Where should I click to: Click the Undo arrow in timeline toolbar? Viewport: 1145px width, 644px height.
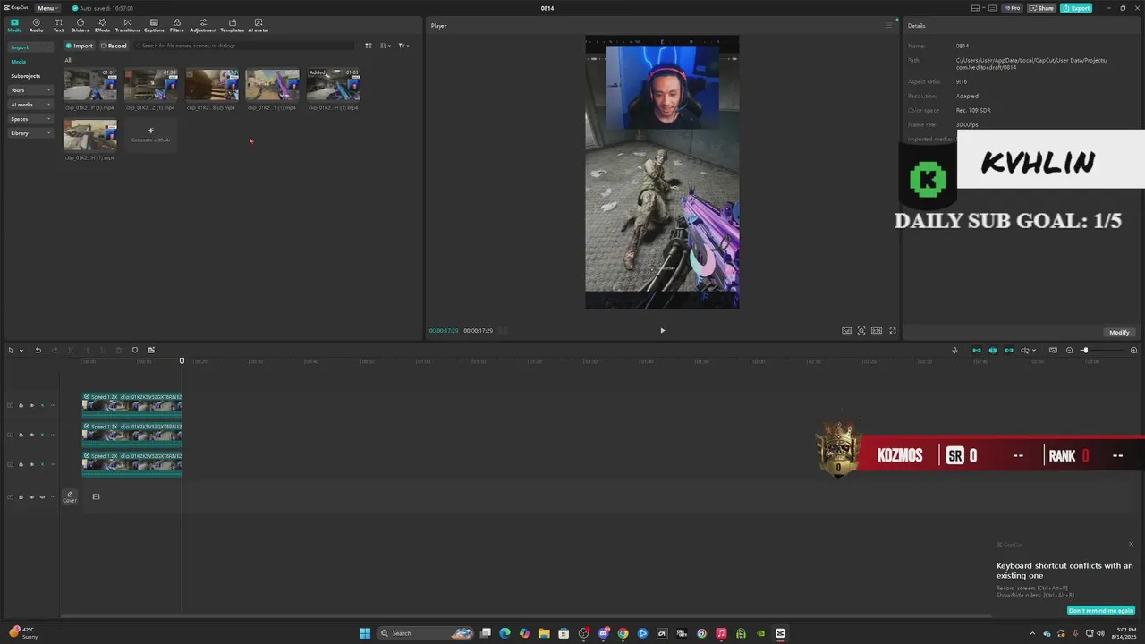[x=38, y=350]
